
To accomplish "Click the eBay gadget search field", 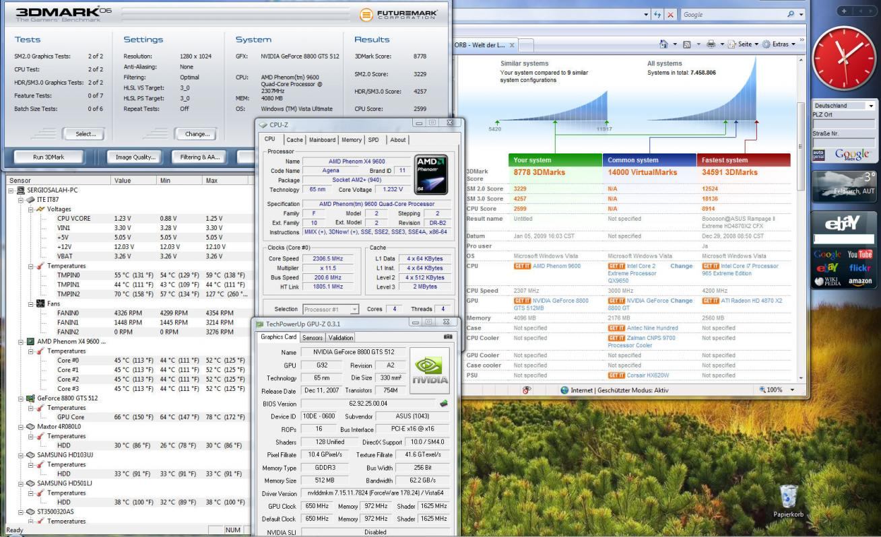I will (x=843, y=238).
